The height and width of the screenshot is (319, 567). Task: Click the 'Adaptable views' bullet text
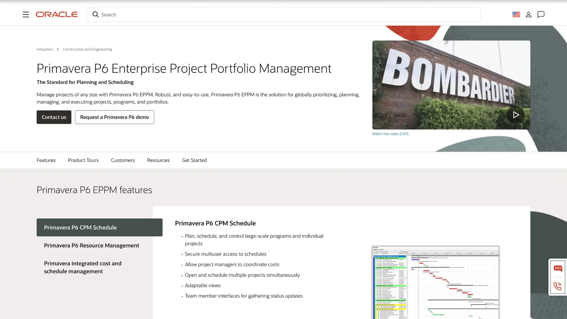(x=203, y=286)
